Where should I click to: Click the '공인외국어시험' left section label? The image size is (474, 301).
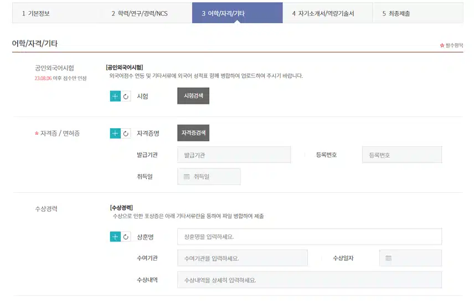tap(54, 68)
